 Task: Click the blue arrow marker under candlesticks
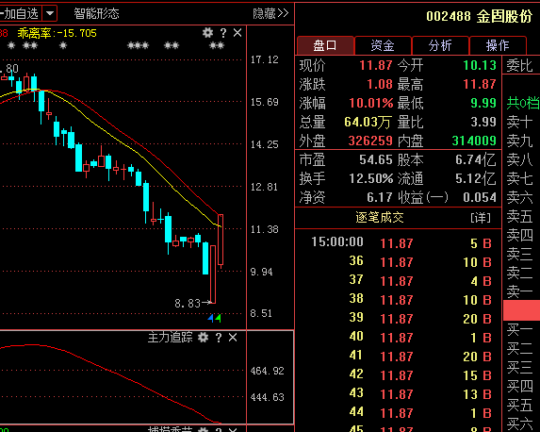point(211,318)
